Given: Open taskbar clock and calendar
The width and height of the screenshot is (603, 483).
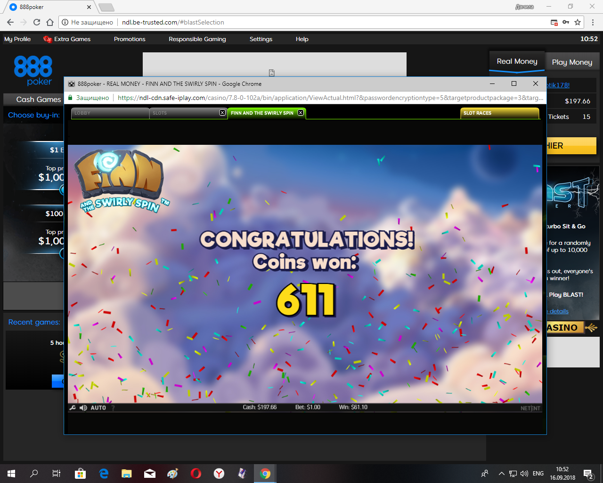Looking at the screenshot, I should click(562, 474).
